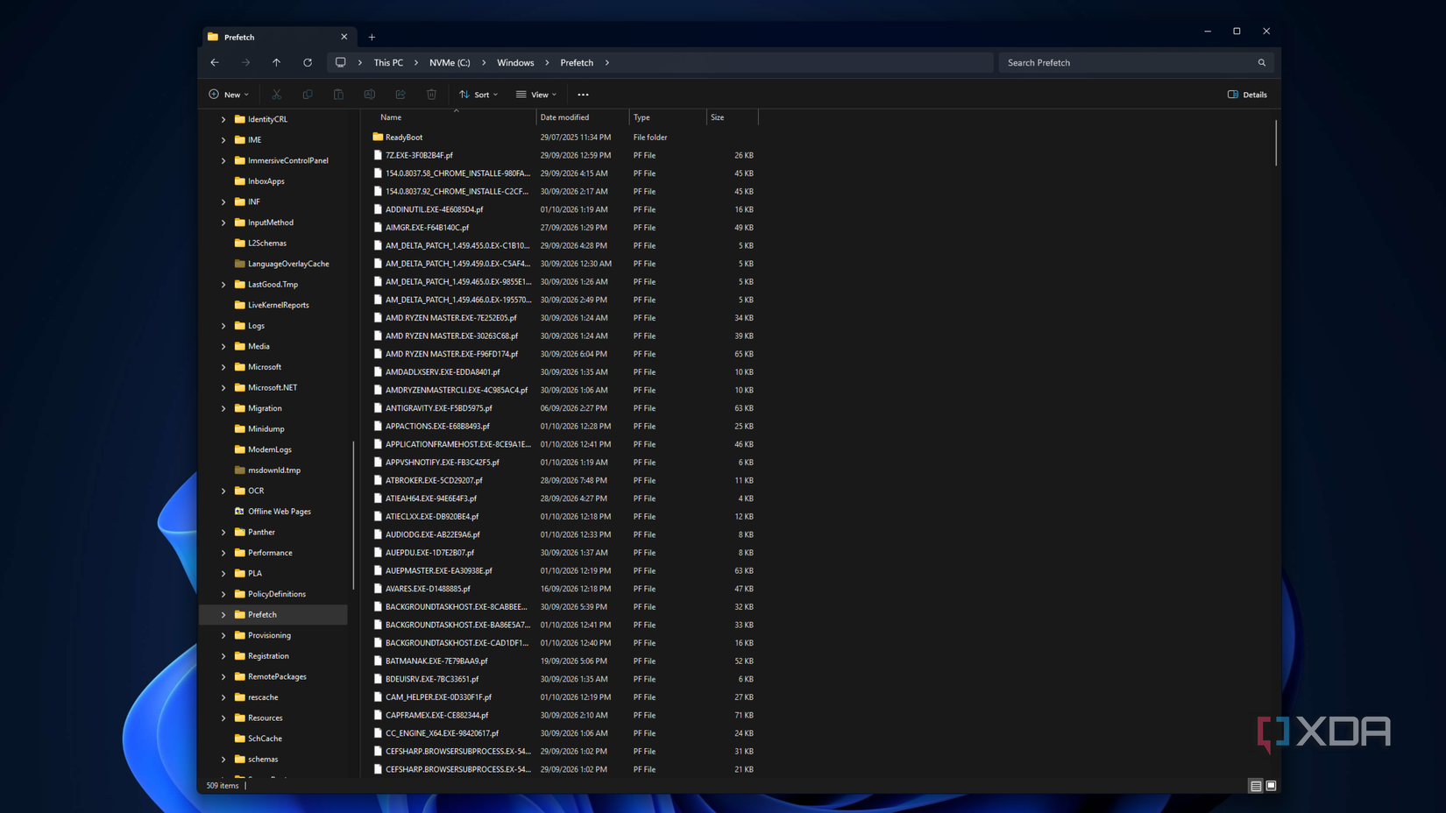The height and width of the screenshot is (813, 1446).
Task: Select CAPFRAMEX.EXE-CE882344.pf file
Action: [x=437, y=715]
